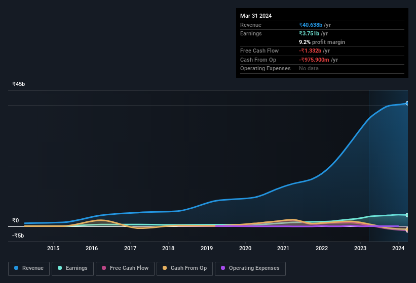Image resolution: width=416 pixels, height=283 pixels.
Task: Click the -₹5b y-axis label
Action: (x=18, y=235)
